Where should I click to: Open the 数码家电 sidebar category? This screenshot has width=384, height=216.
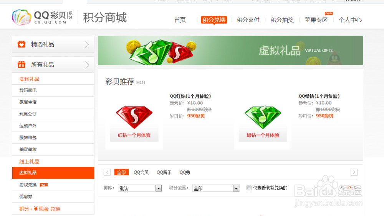click(53, 90)
